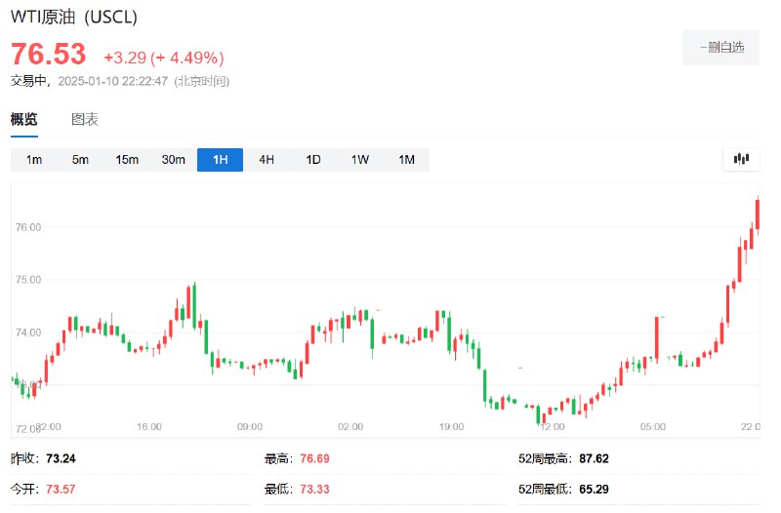Open the candlestick chart type icon
Image resolution: width=781 pixels, height=513 pixels.
741,159
